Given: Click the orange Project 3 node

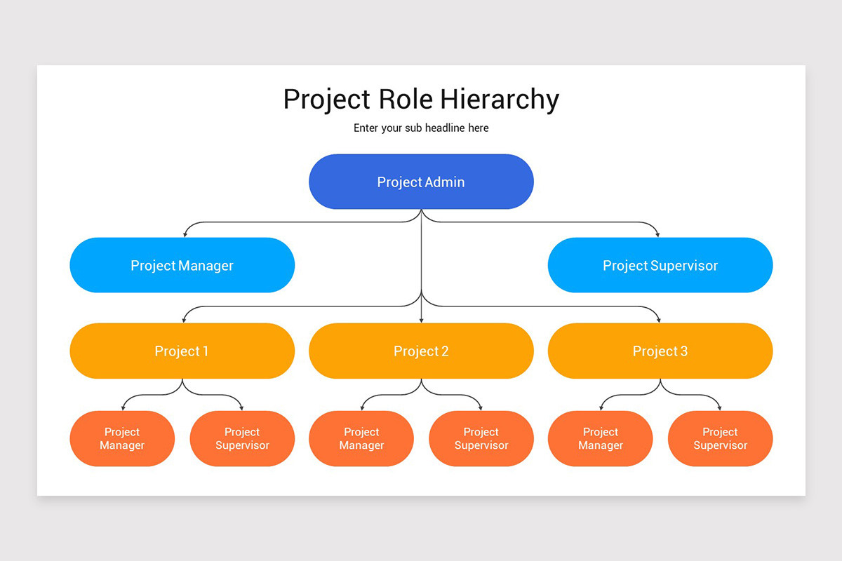Looking at the screenshot, I should coord(660,351).
